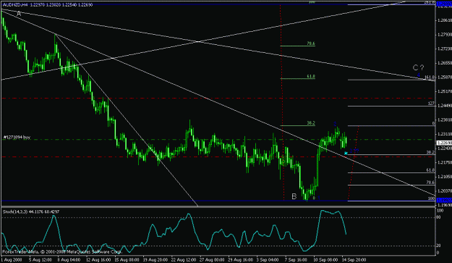Image resolution: width=452 pixels, height=263 pixels.
Task: Click the 1.21750 price axis value
Action: 444,162
